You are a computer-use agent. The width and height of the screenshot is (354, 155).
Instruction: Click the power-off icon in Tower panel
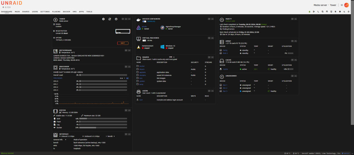[116, 19]
